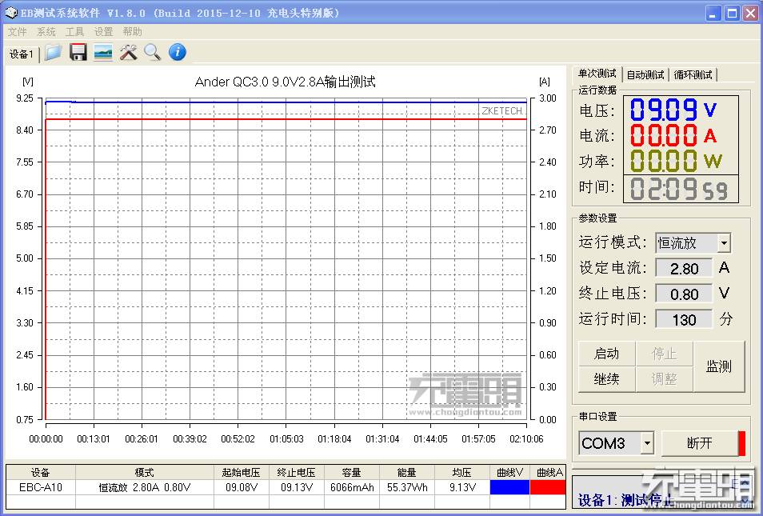Open file with the folder toolbar icon
The image size is (763, 516).
click(x=53, y=52)
